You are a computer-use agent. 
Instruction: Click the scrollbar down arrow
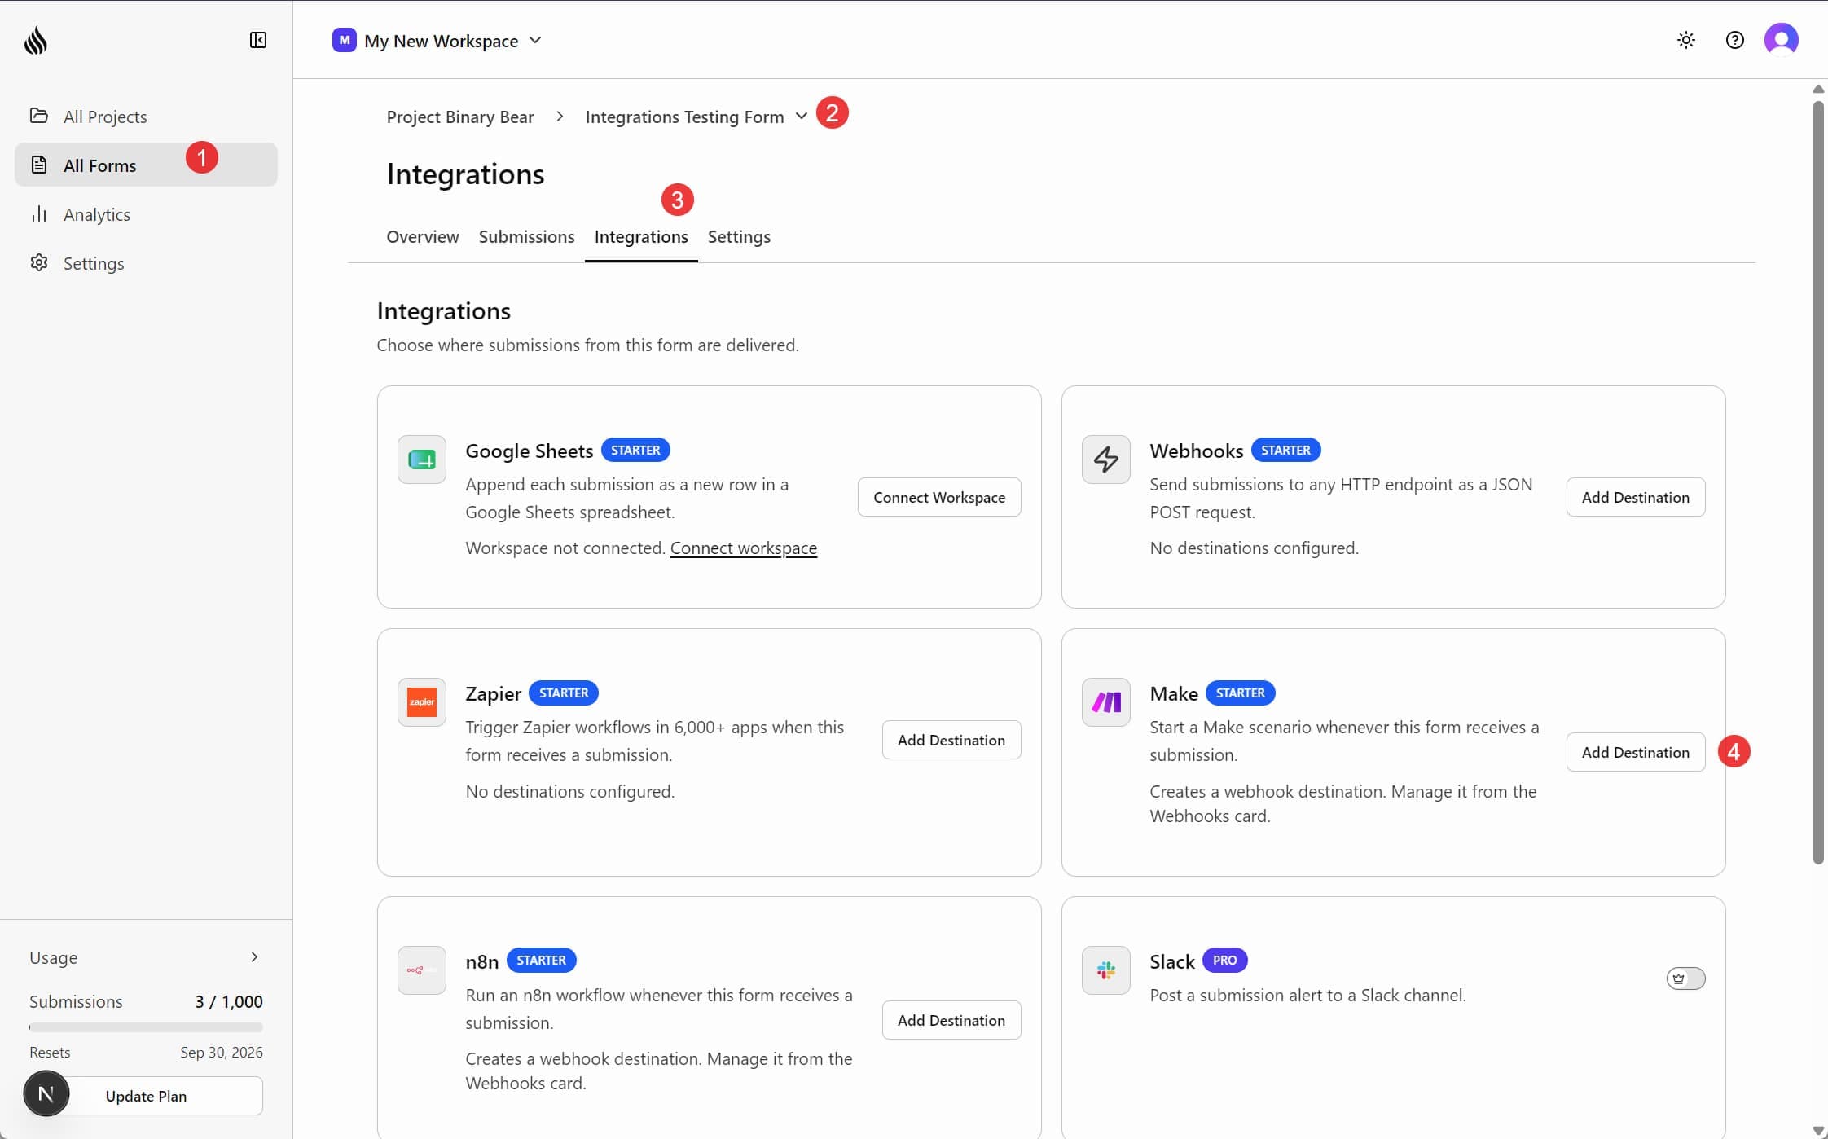[x=1818, y=1131]
